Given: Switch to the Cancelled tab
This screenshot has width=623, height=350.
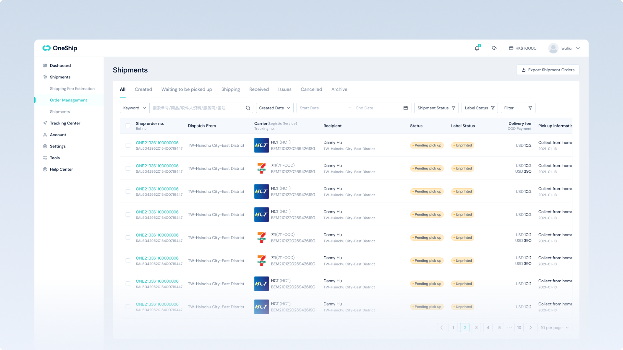Looking at the screenshot, I should click(x=311, y=89).
